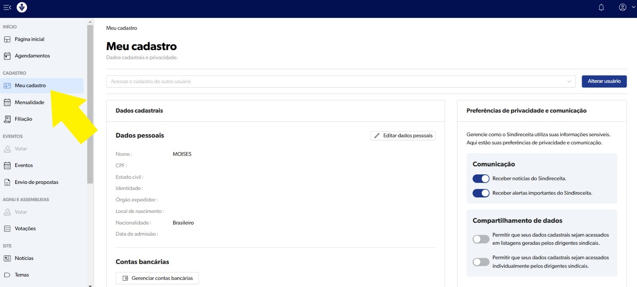
Task: Click Editar dados pessoais button
Action: click(x=403, y=136)
